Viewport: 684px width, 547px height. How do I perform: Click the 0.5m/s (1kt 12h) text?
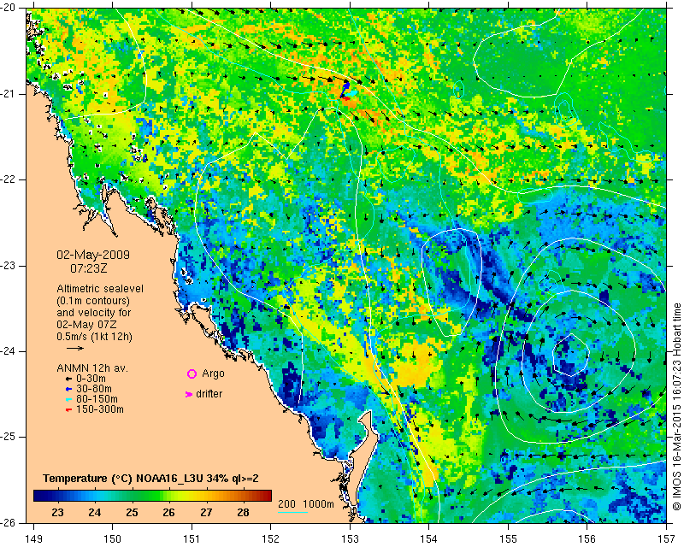pos(94,337)
